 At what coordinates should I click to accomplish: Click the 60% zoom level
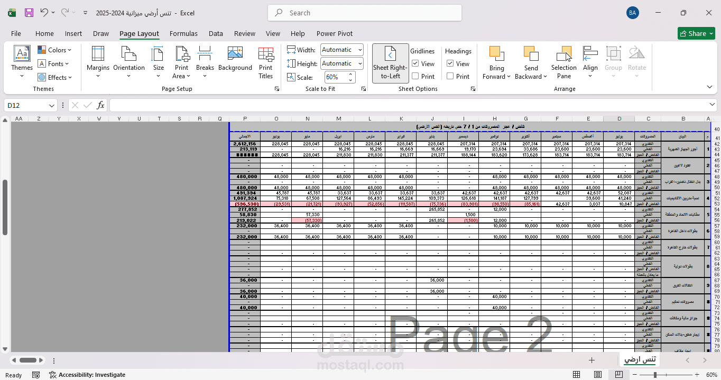point(711,375)
